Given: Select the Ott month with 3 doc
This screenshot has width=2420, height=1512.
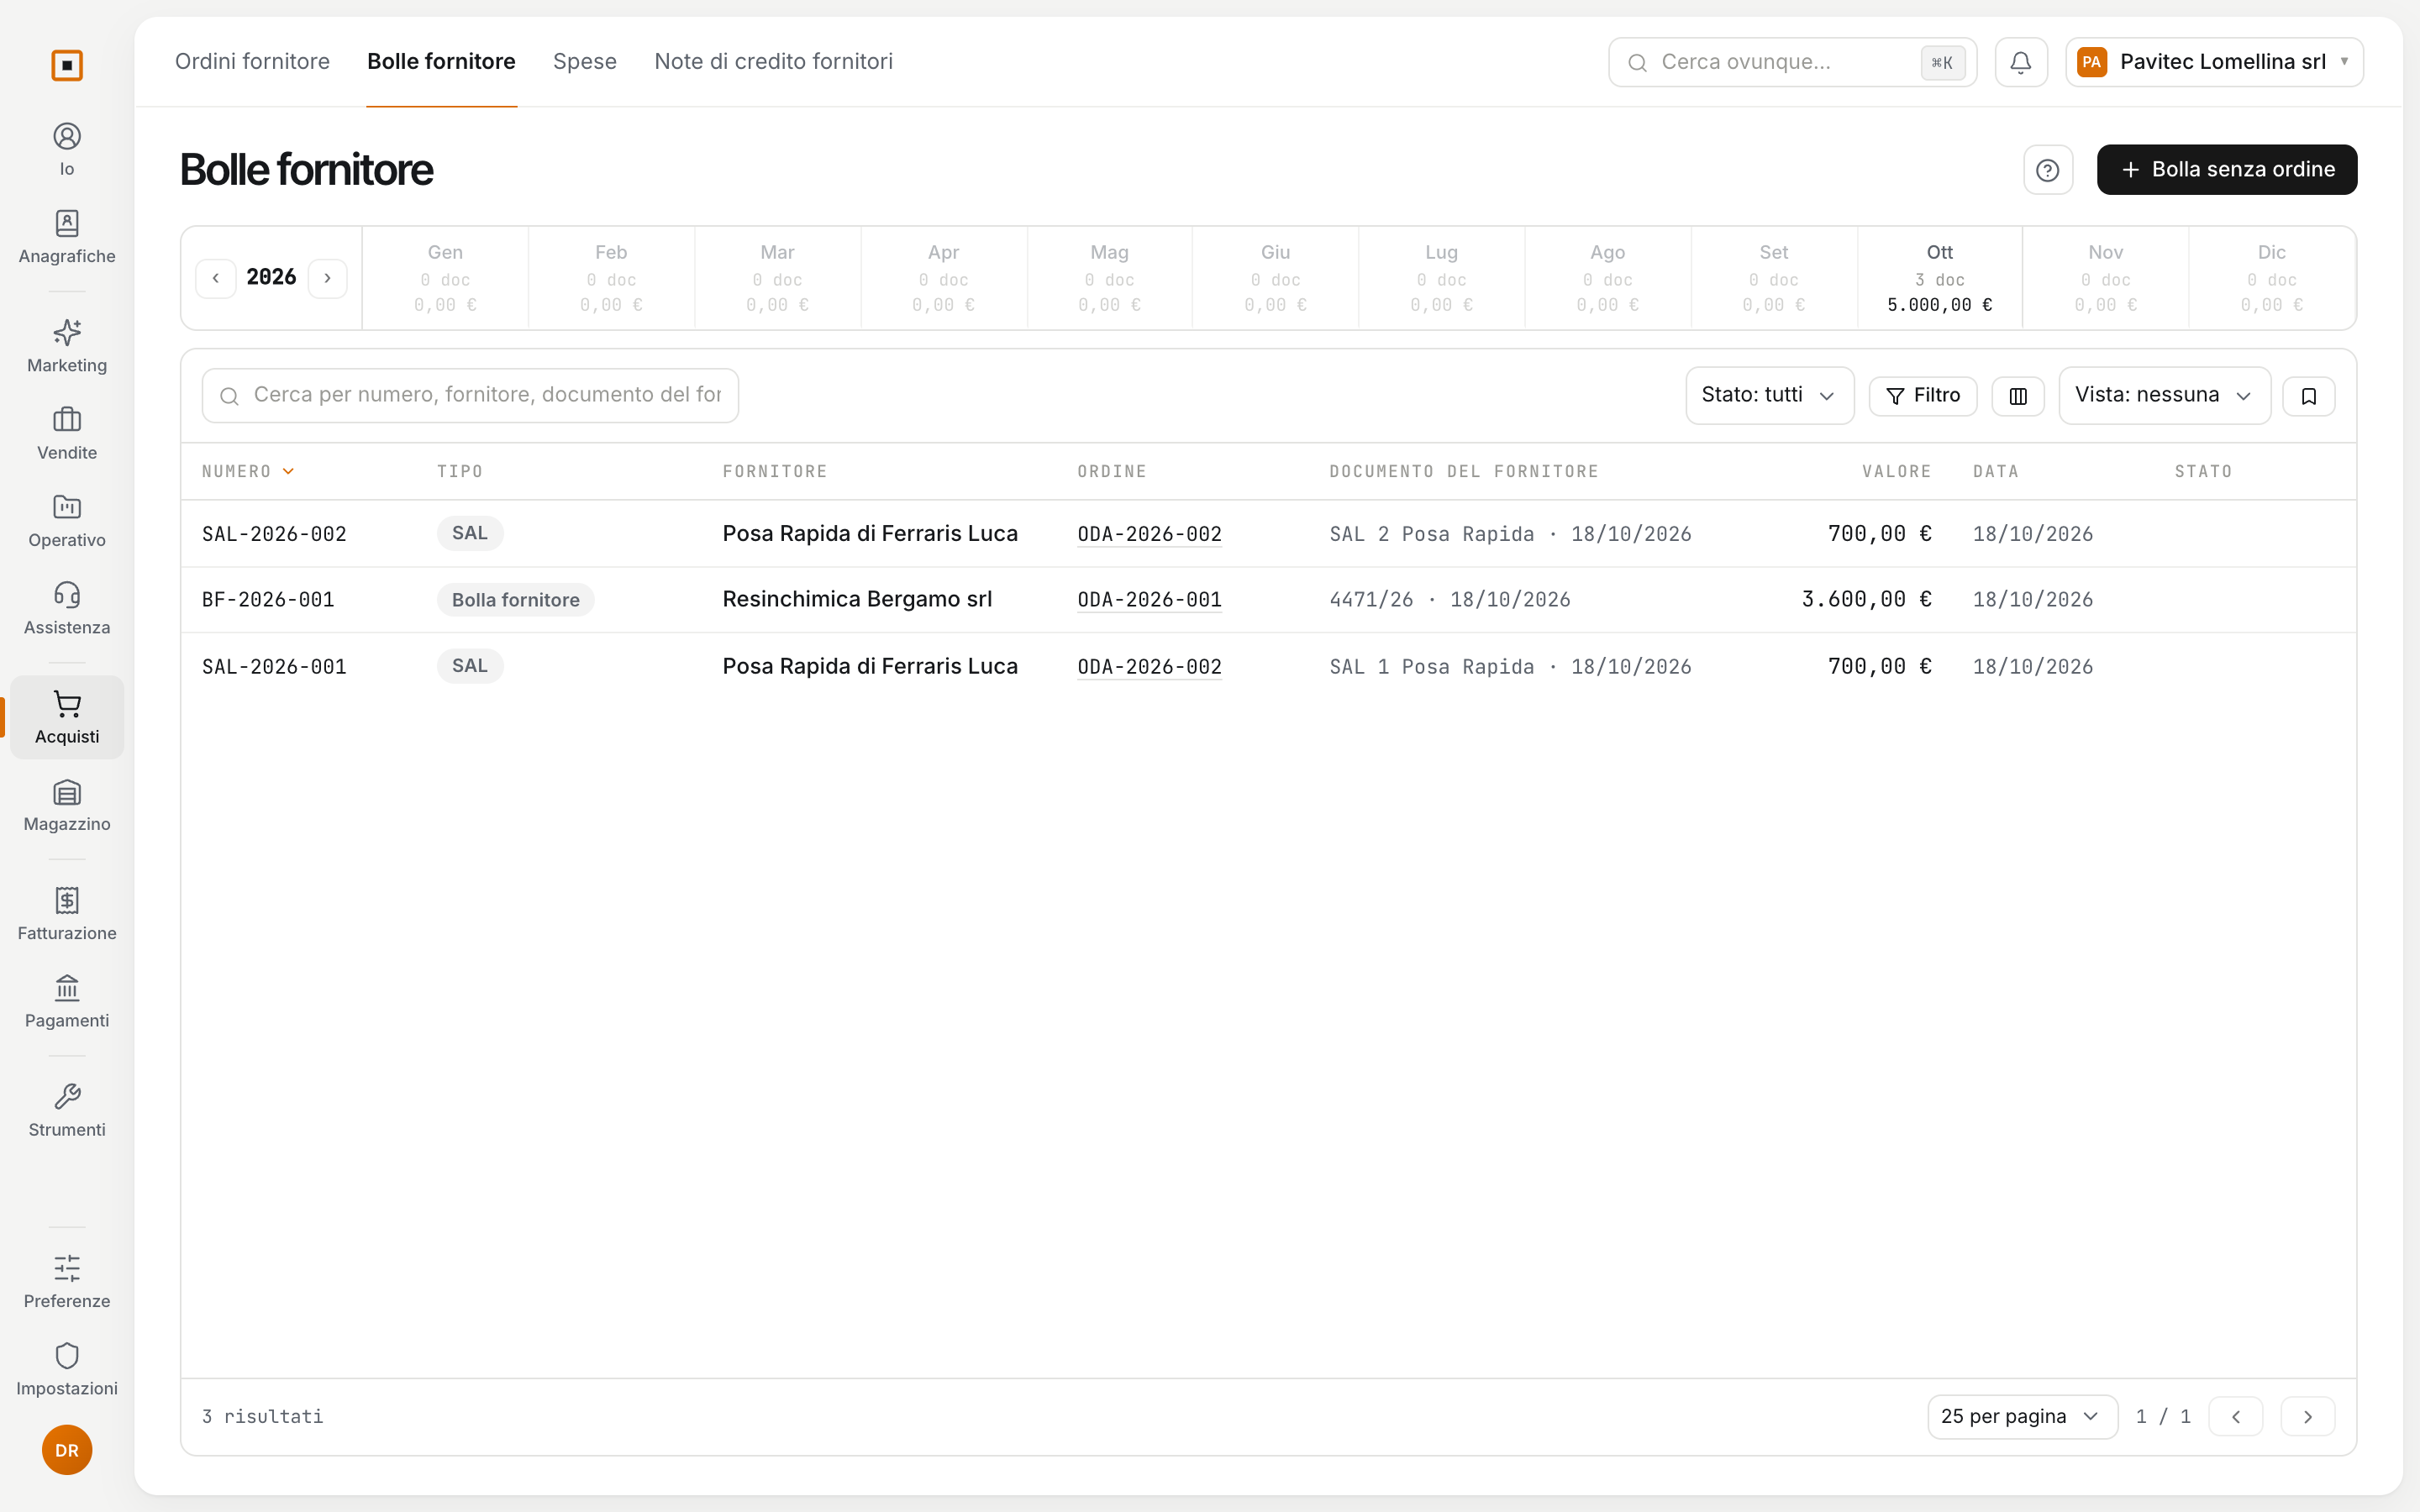Looking at the screenshot, I should click(x=1939, y=278).
